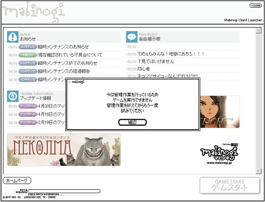Click the mabinogi.jp logo image
Viewport: 265px width, 202px height.
pyautogui.click(x=219, y=154)
